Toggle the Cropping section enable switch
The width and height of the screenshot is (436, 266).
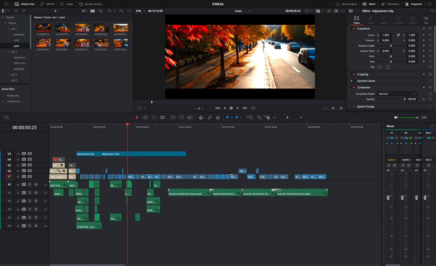[x=353, y=74]
